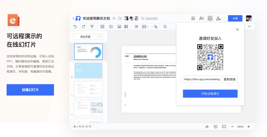
Task: Open the collaborator permissions icon
Action: click(x=219, y=18)
